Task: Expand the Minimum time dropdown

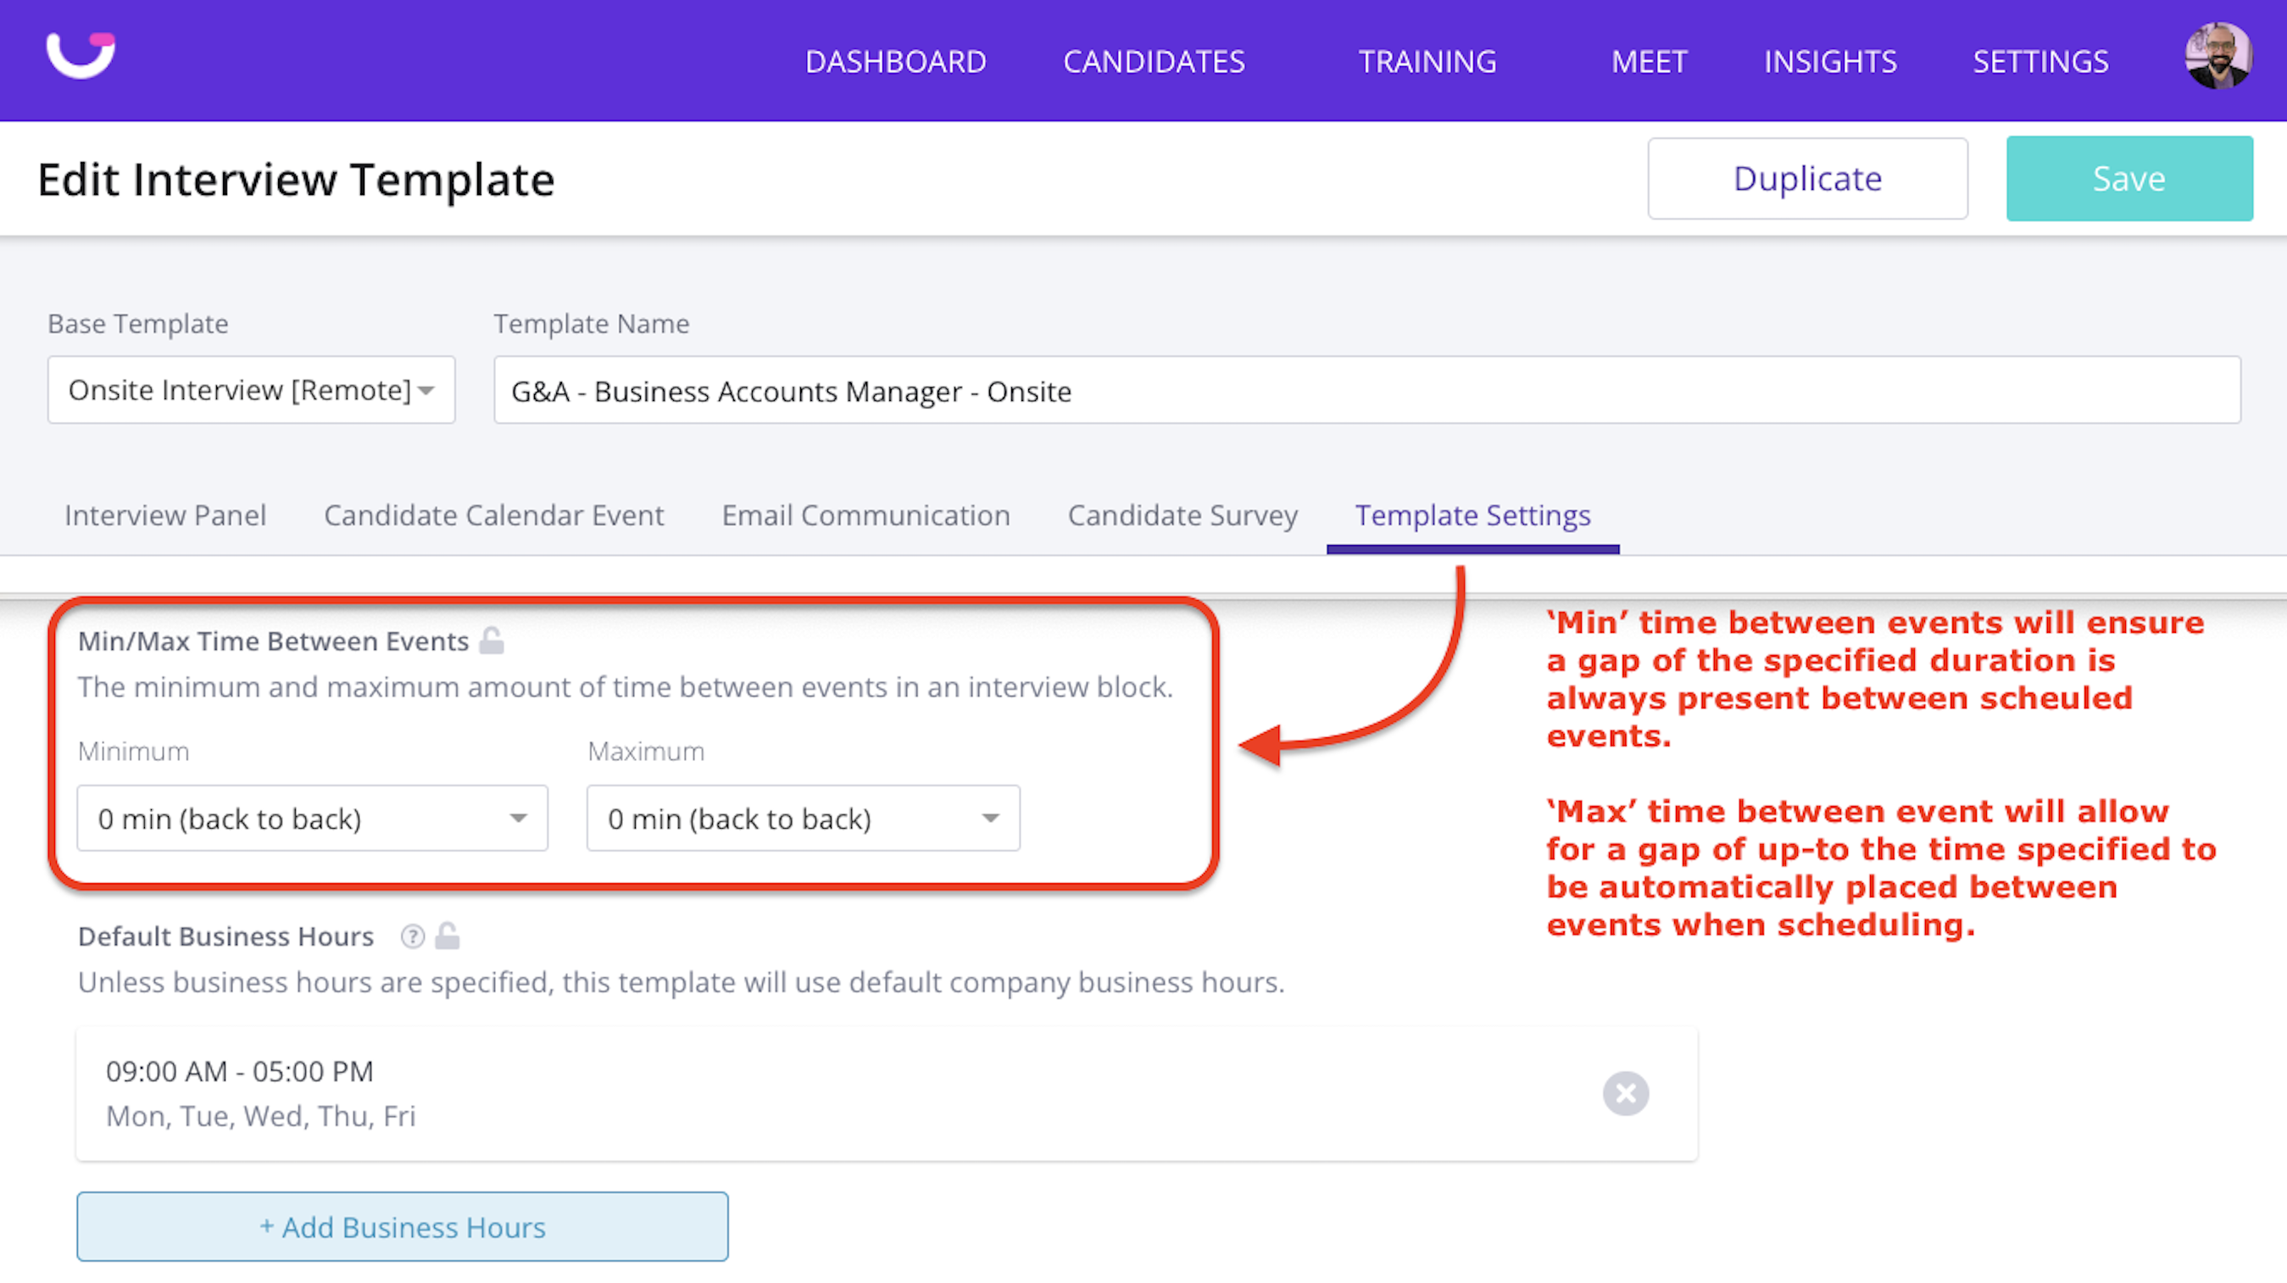Action: [x=313, y=818]
